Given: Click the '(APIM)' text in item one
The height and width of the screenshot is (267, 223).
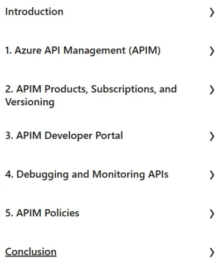Looking at the screenshot, I should pos(145,51).
